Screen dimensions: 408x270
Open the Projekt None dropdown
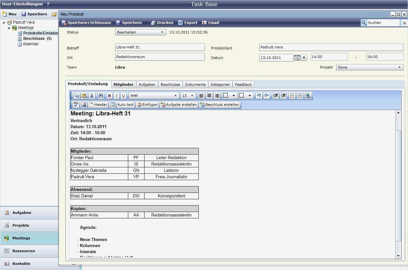[x=370, y=67]
